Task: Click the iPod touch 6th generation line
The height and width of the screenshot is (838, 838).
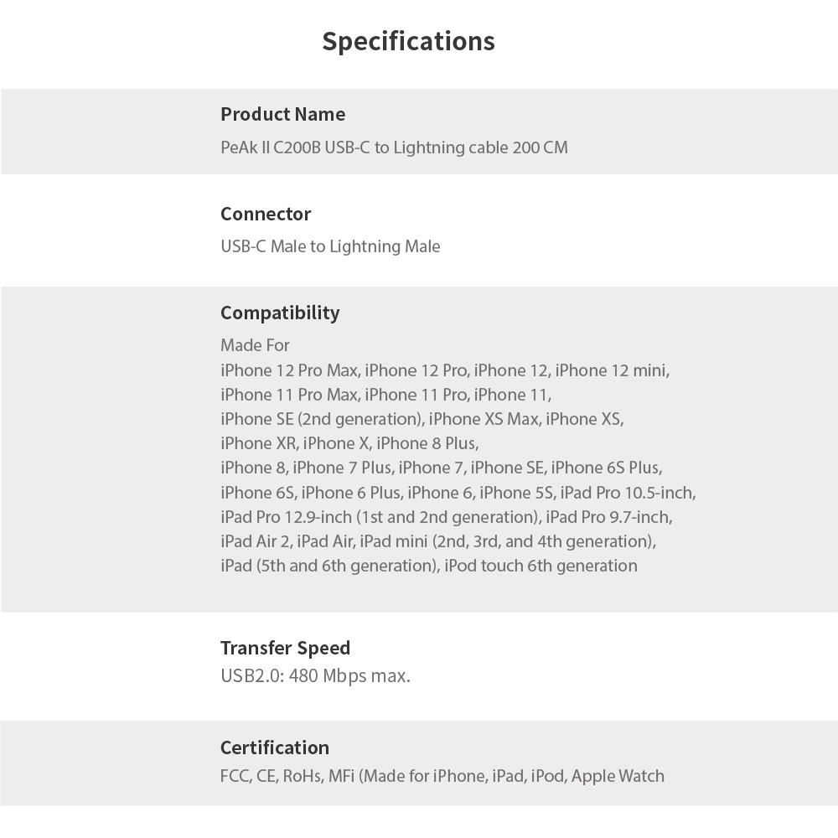Action: [429, 566]
